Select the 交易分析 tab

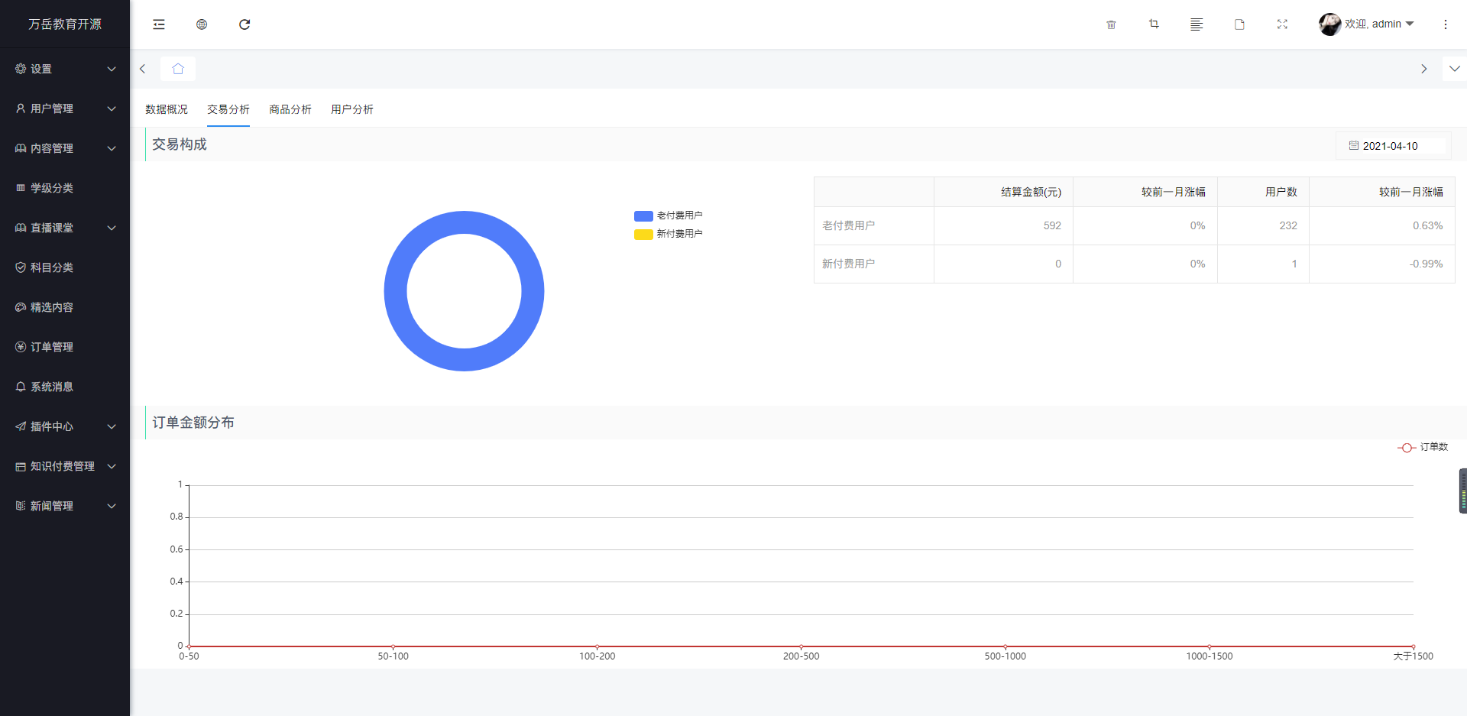pos(228,109)
